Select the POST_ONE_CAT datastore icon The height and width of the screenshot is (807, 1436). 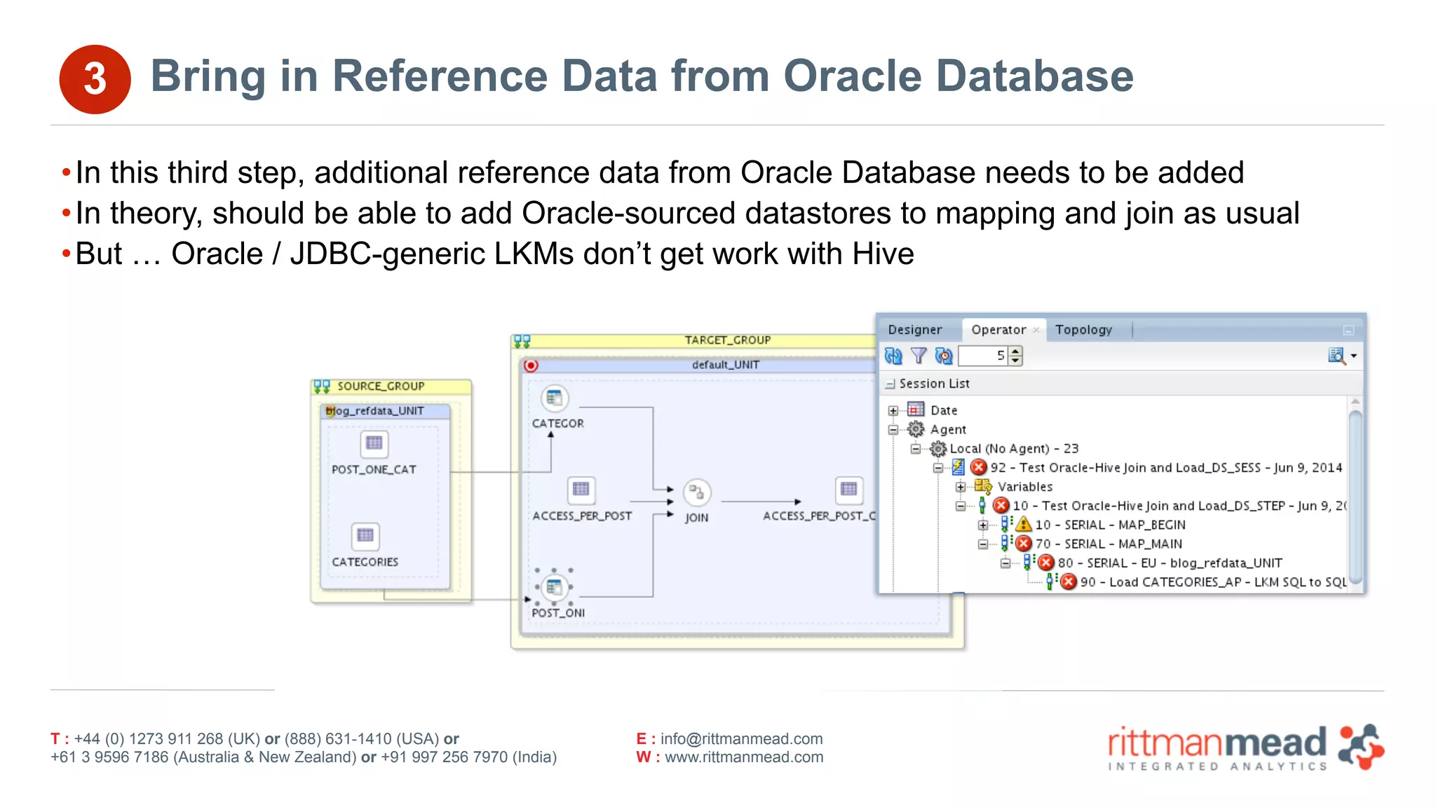tap(374, 443)
